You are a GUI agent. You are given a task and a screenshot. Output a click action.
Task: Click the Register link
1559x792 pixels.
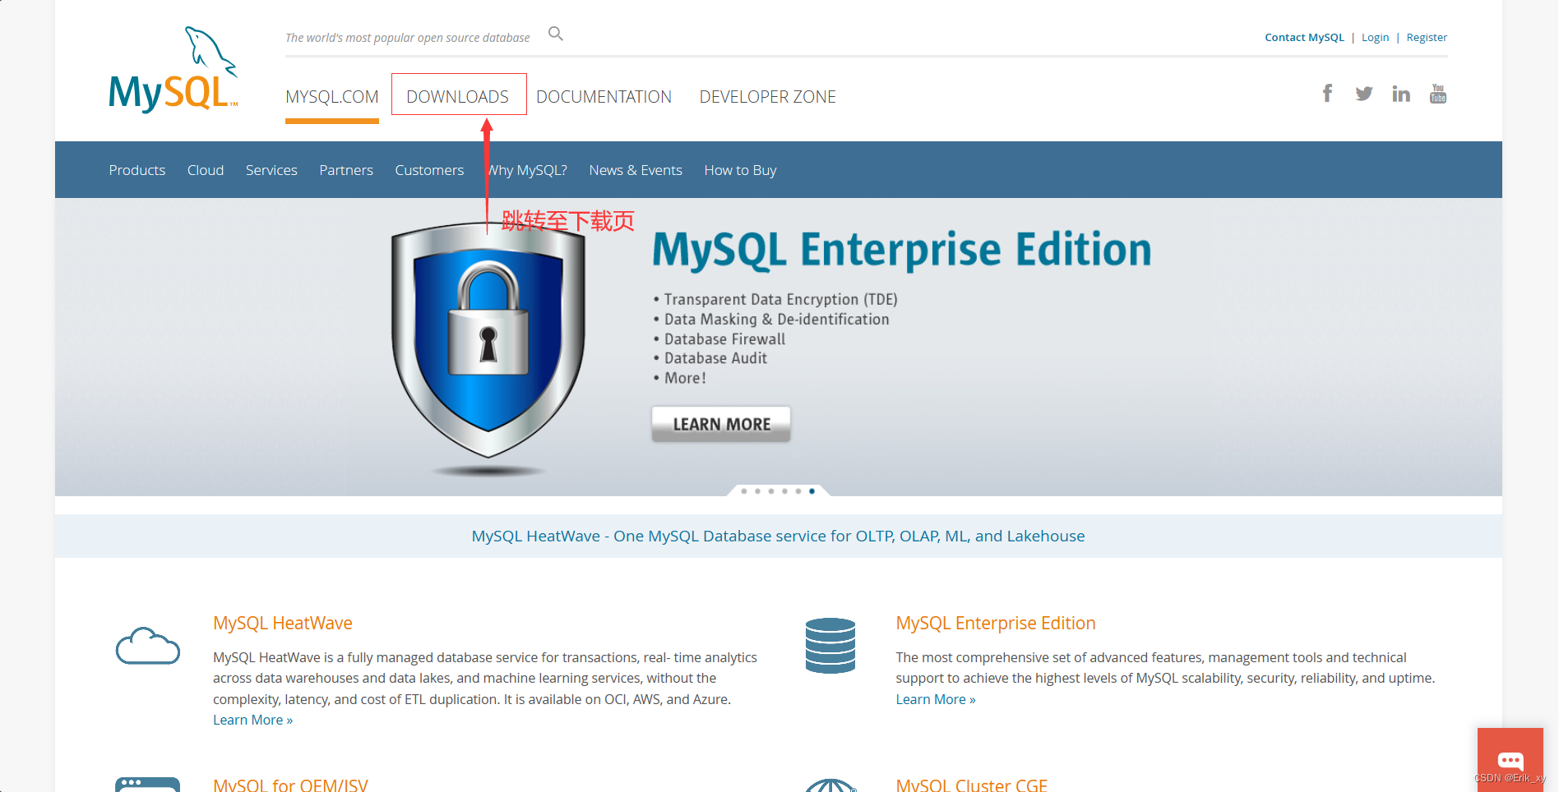click(x=1427, y=38)
